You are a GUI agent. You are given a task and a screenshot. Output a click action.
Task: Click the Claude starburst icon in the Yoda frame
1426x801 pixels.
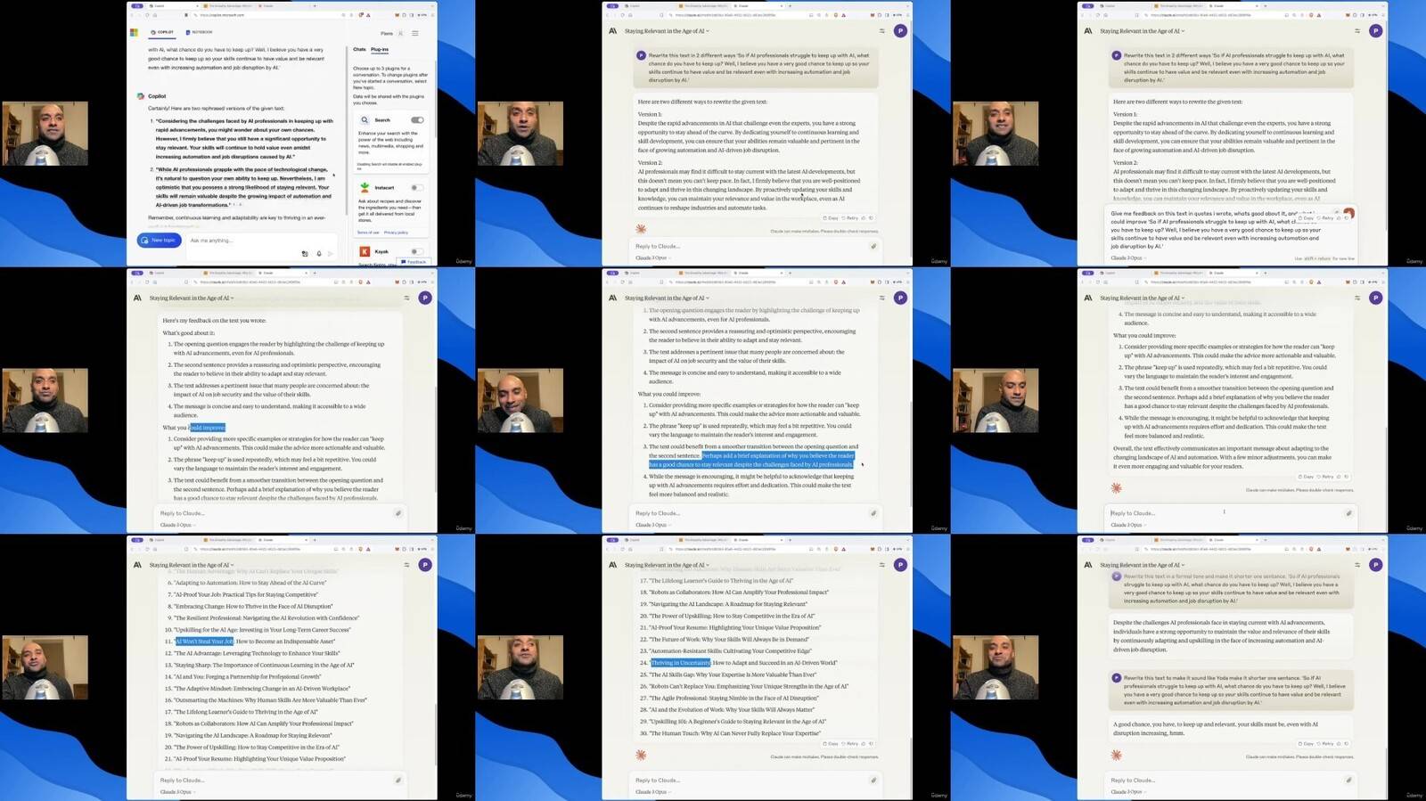click(x=1116, y=755)
